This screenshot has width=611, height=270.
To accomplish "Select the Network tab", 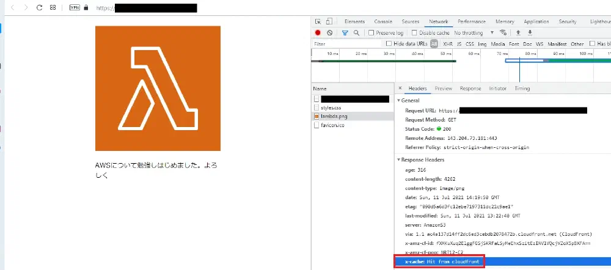I will coord(438,22).
